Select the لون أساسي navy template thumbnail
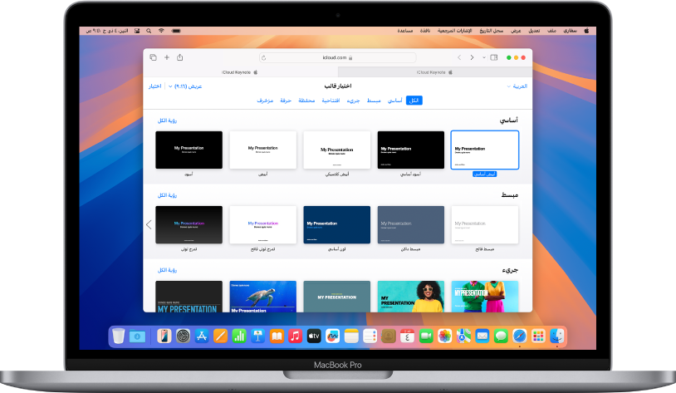The image size is (676, 393). (336, 225)
